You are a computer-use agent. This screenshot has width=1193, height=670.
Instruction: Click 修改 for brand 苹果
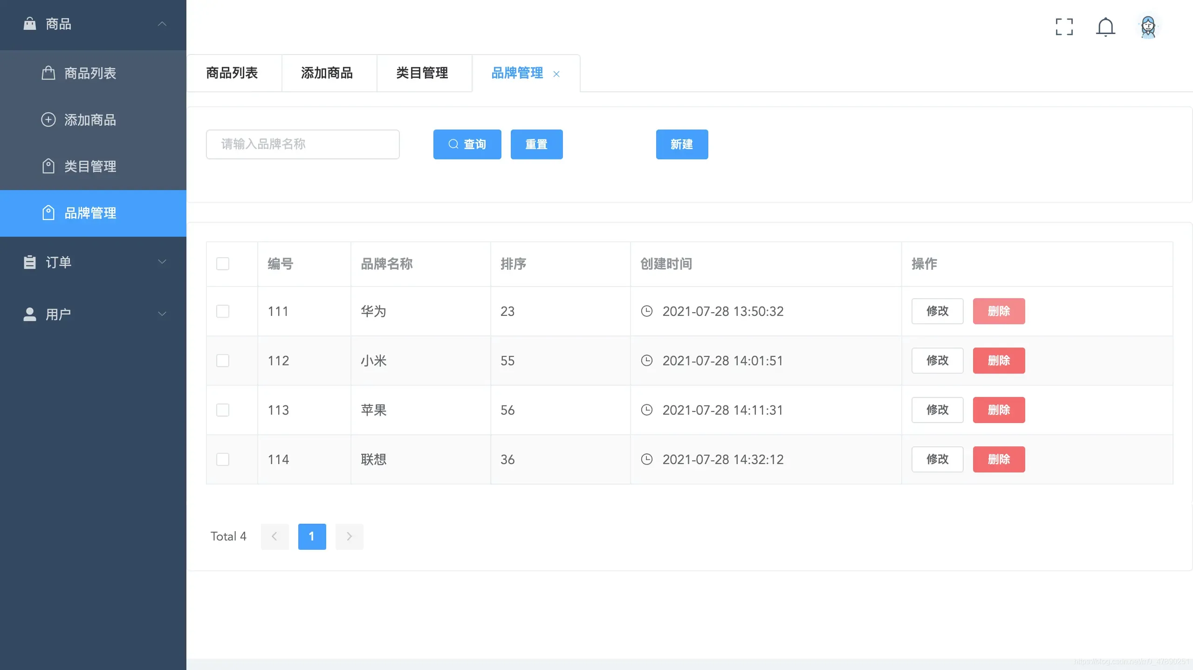tap(937, 410)
